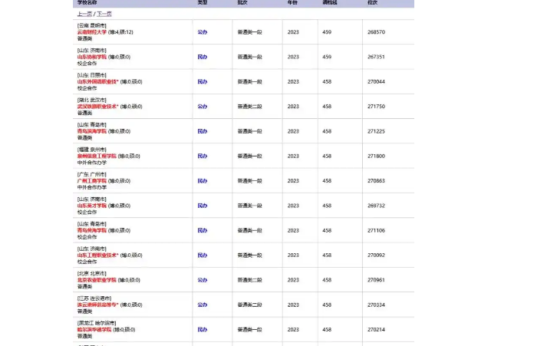Go to next page via 下一页
The width and height of the screenshot is (557, 346).
104,14
